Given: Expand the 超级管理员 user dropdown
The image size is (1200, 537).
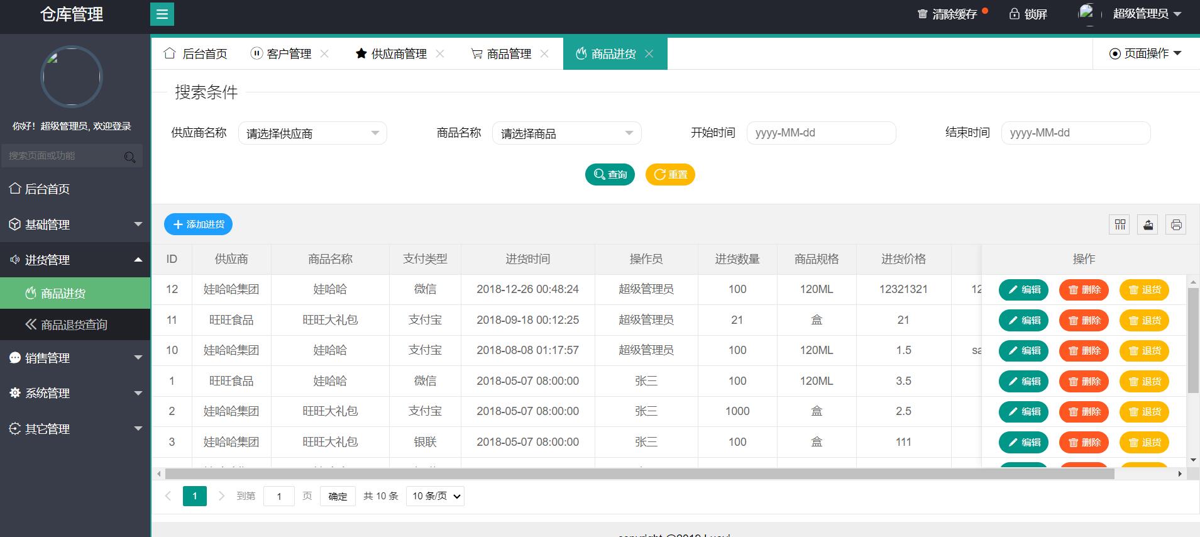Looking at the screenshot, I should click(1147, 14).
